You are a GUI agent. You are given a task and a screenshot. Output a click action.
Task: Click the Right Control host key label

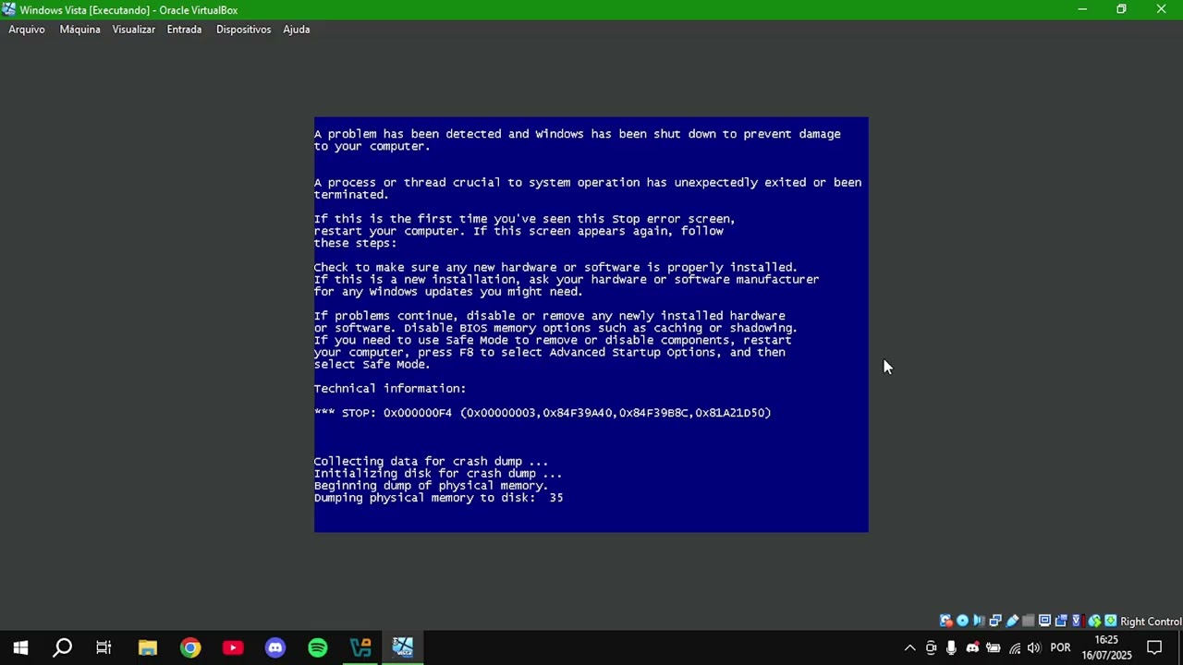click(1151, 622)
